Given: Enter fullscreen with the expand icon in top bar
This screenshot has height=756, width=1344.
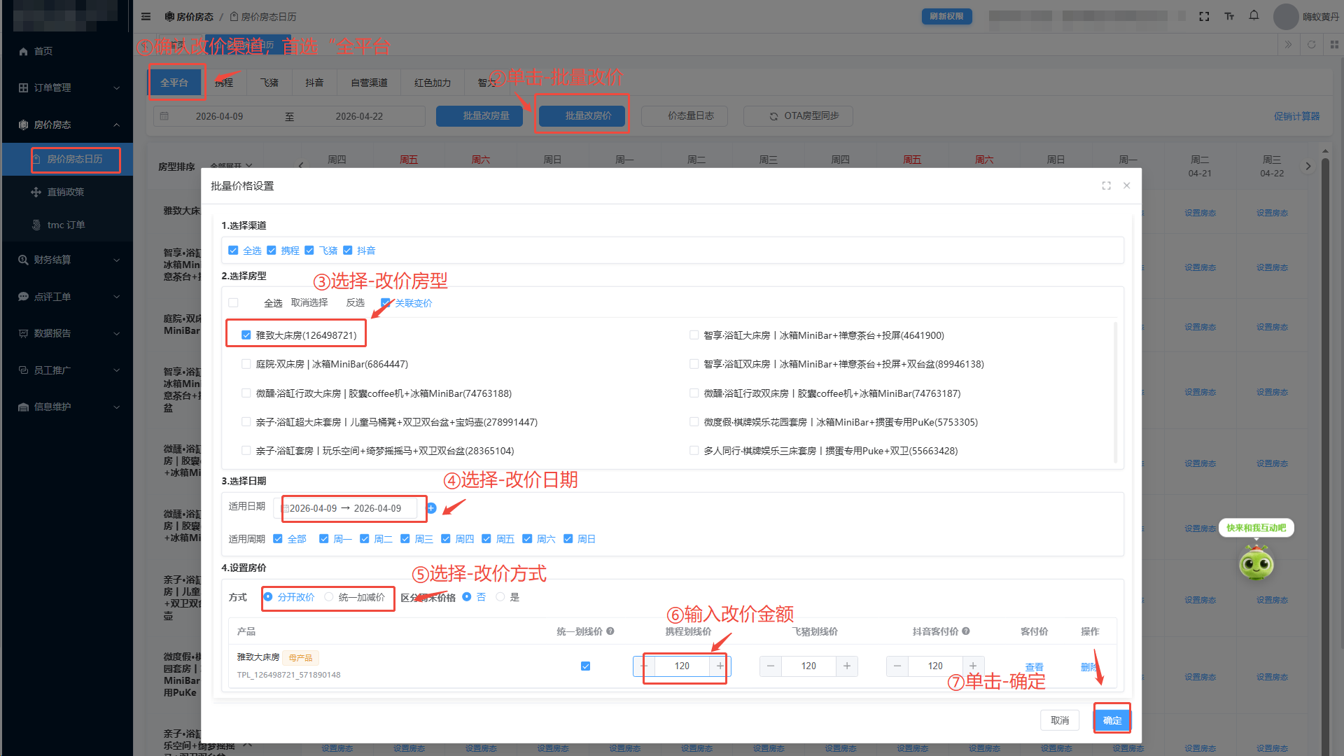Looking at the screenshot, I should [x=1204, y=16].
